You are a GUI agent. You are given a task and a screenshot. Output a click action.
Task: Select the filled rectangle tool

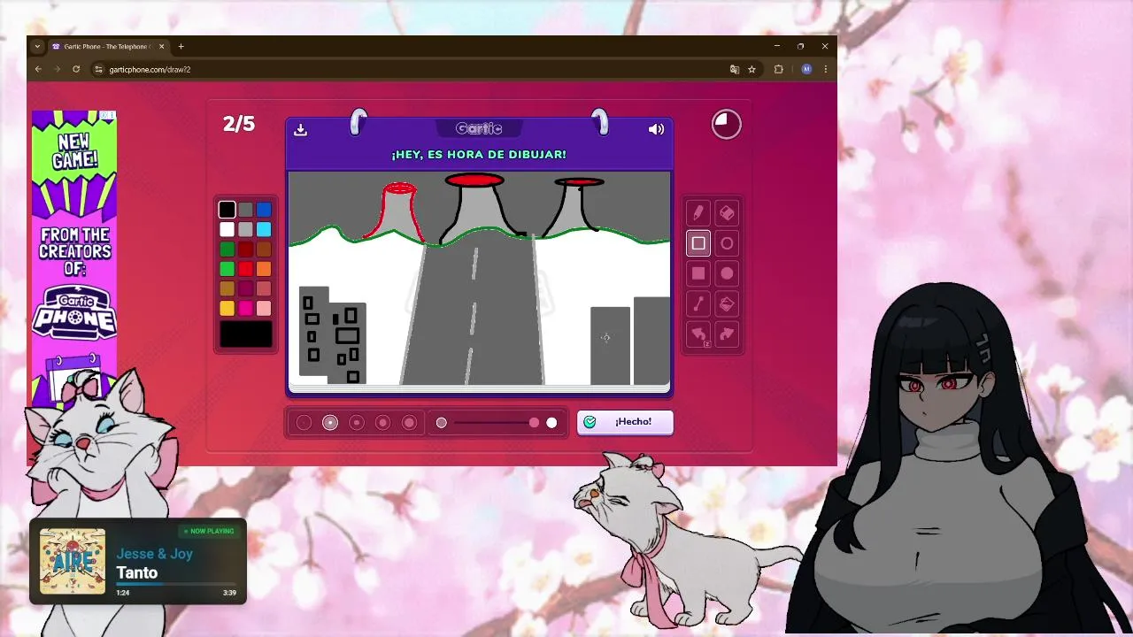pos(698,273)
